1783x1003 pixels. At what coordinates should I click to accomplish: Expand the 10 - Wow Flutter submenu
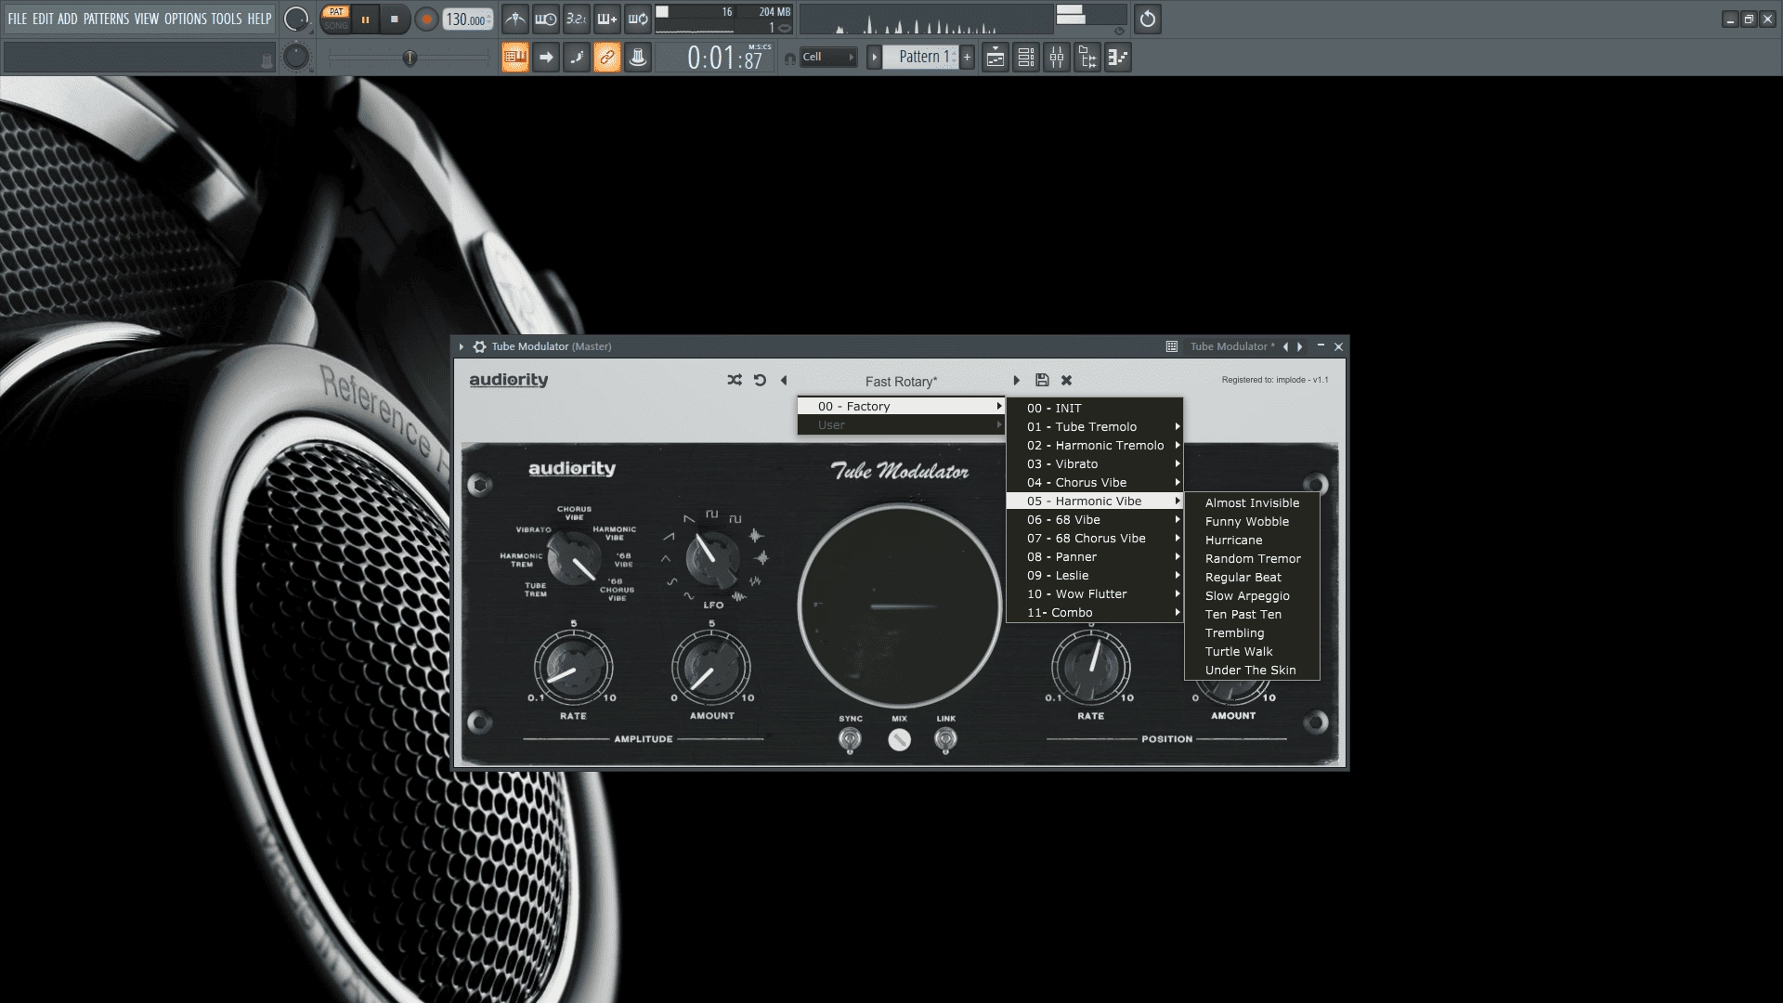click(1095, 594)
